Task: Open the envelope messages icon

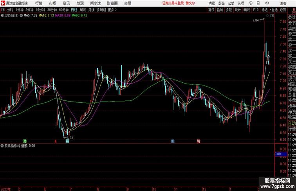Action: 267,3
